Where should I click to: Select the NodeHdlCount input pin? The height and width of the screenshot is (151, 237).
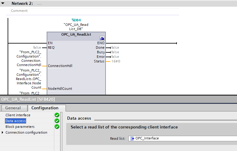coord(60,89)
